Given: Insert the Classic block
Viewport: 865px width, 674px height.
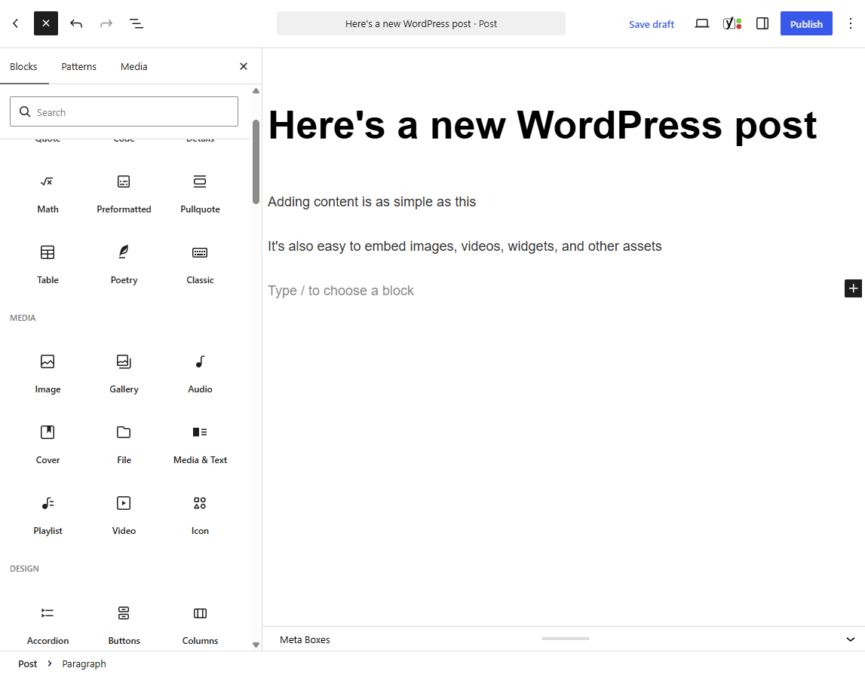Looking at the screenshot, I should 200,265.
